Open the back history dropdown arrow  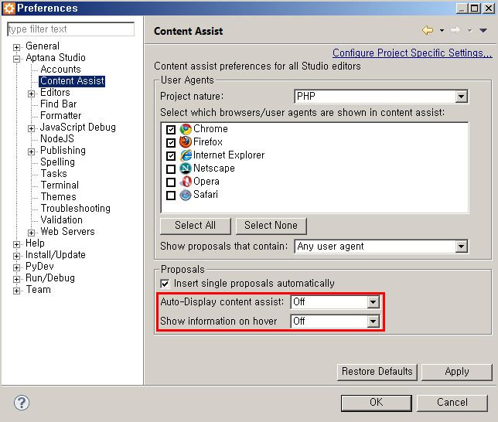tap(442, 31)
